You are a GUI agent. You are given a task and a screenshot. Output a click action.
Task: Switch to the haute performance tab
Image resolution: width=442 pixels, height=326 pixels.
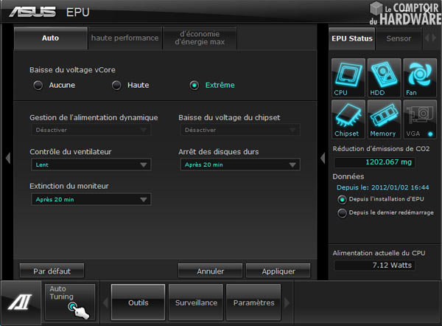[x=124, y=38]
